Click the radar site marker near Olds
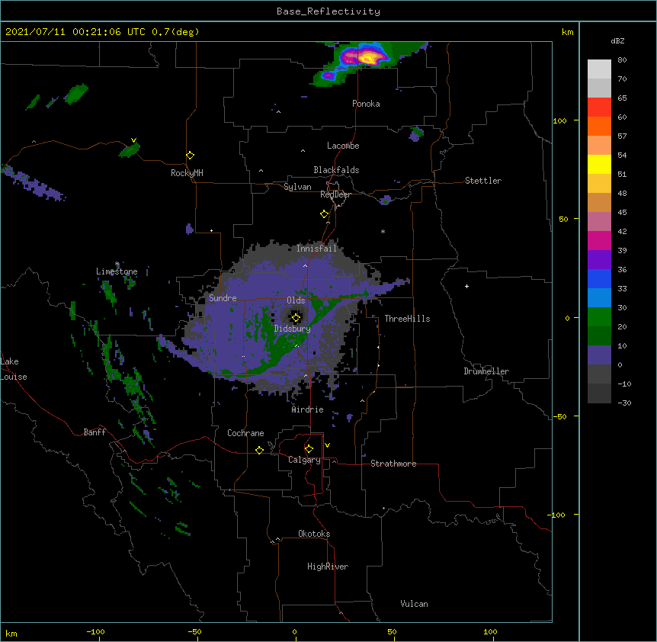Viewport: 657px width, 642px height. click(296, 317)
